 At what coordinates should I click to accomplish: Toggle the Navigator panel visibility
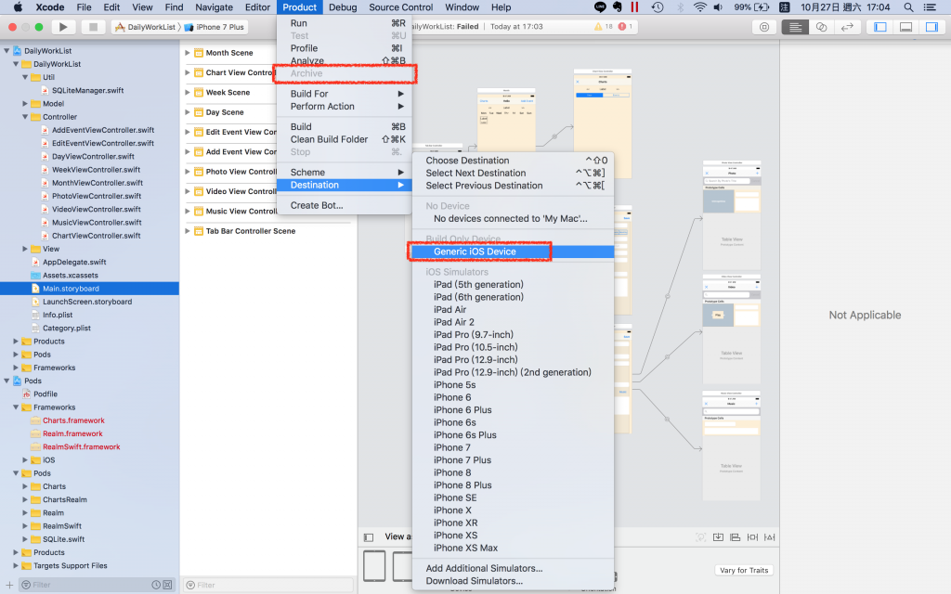[880, 27]
